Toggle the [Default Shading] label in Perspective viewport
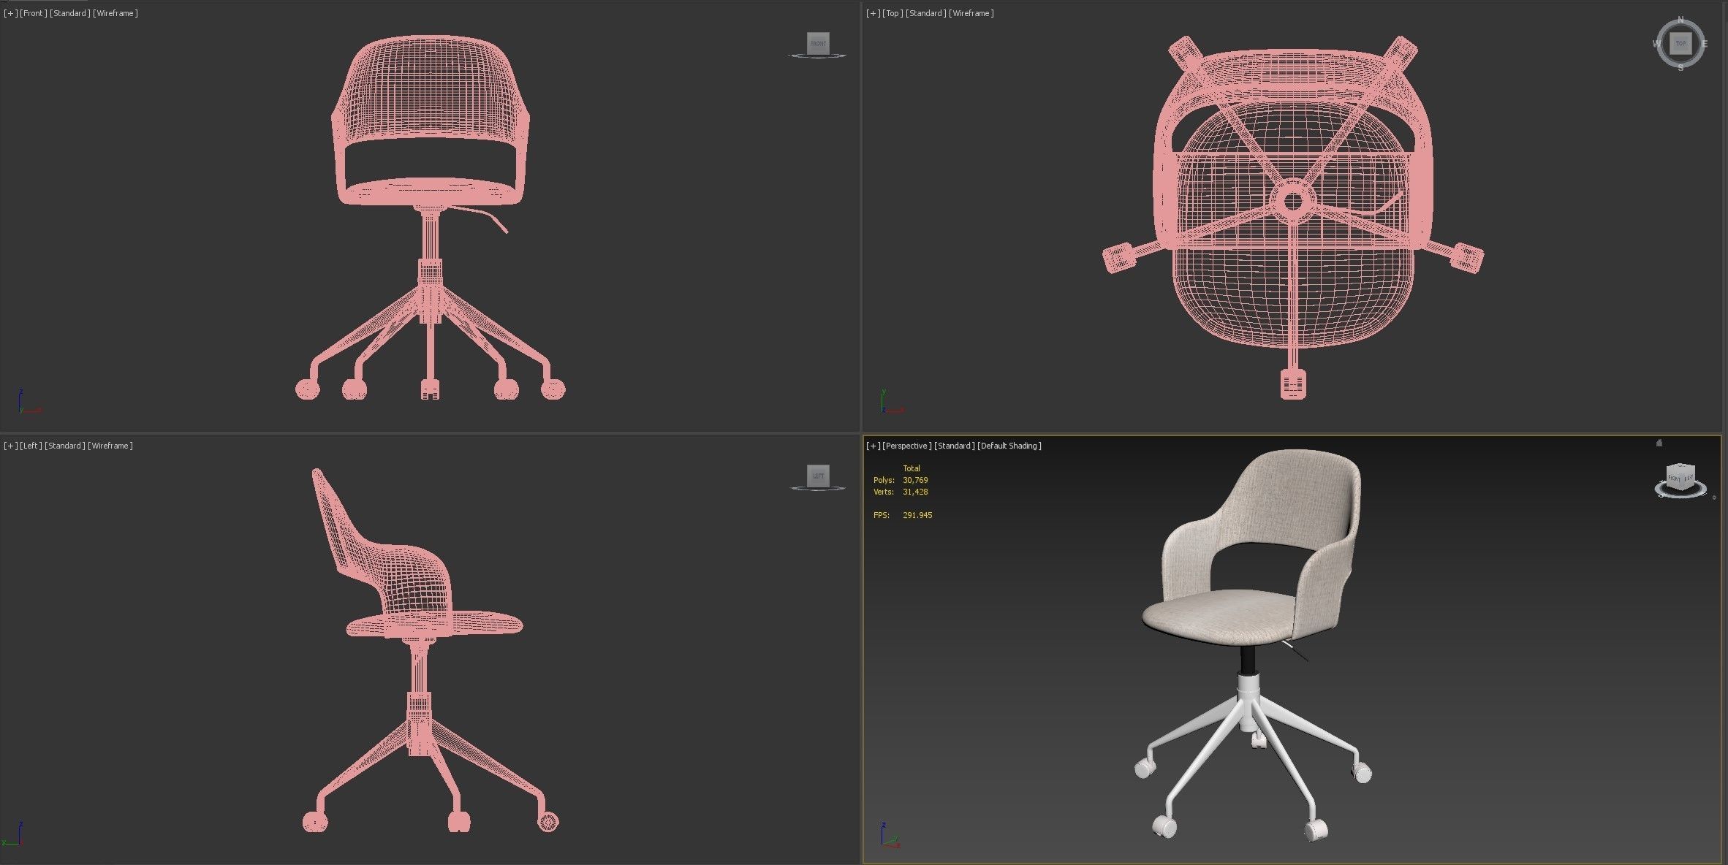The width and height of the screenshot is (1728, 865). point(1009,446)
